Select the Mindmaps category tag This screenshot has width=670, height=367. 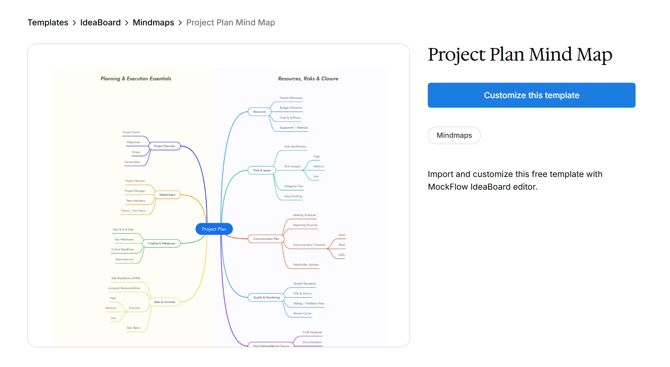(x=454, y=135)
